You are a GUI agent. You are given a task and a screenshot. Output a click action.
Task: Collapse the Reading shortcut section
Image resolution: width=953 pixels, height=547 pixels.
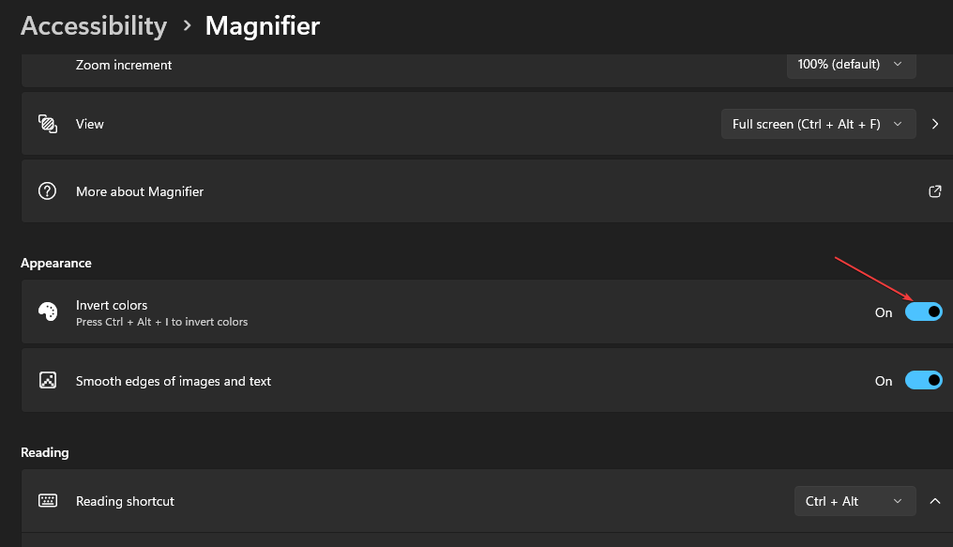[x=934, y=501]
